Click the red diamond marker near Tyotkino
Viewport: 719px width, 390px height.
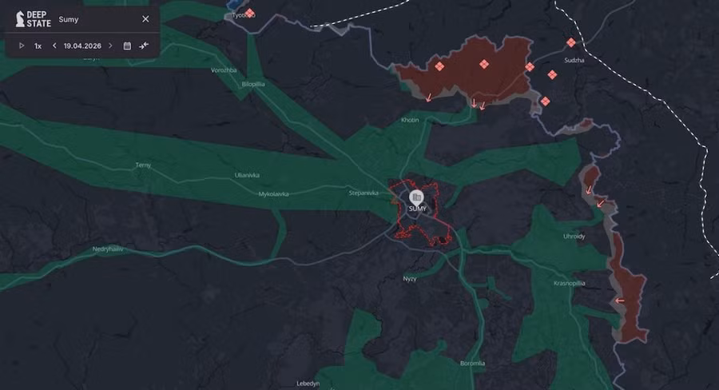(249, 13)
